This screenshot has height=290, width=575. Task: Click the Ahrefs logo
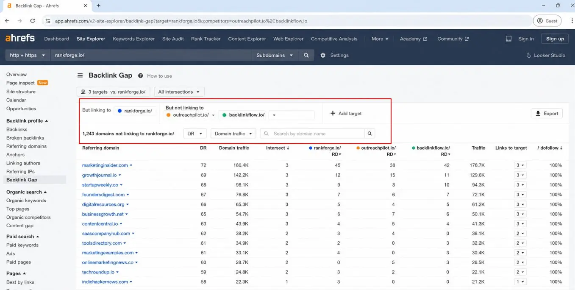pyautogui.click(x=20, y=38)
